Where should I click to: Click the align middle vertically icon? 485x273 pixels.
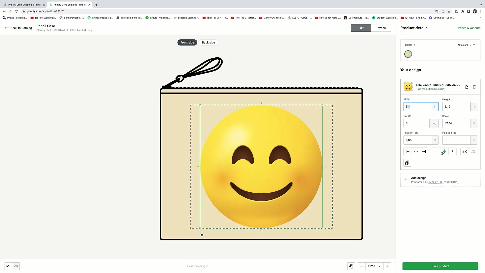444,151
